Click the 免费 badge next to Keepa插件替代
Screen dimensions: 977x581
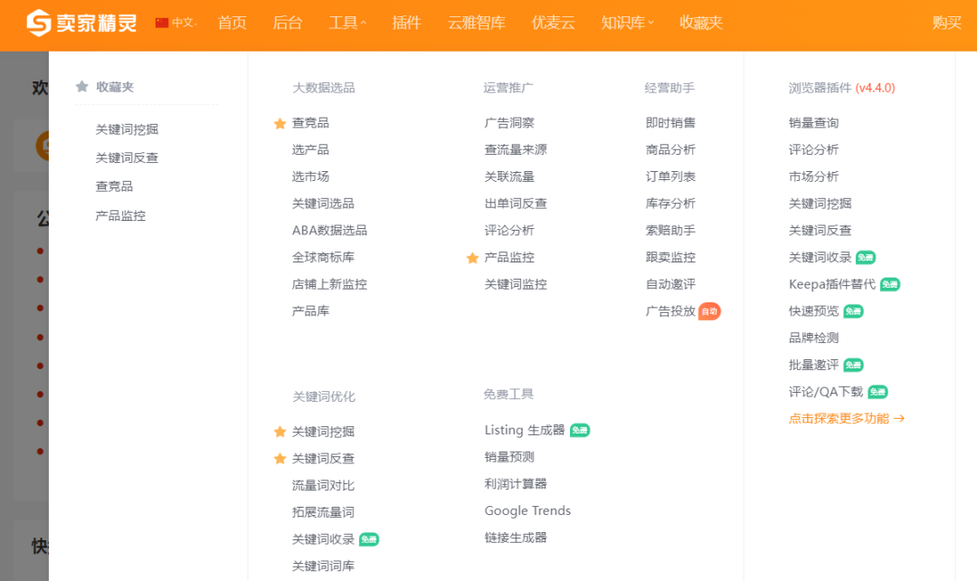point(890,284)
